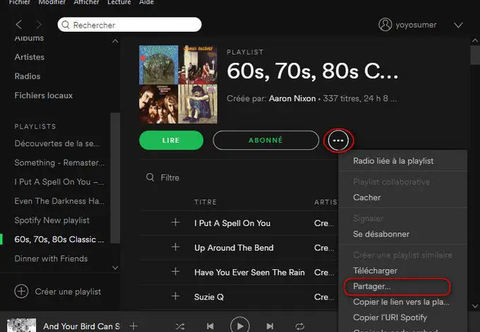
Task: Toggle the ABONNÉ subscription button
Action: pos(265,141)
